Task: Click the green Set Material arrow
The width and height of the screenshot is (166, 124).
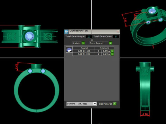Action: [115, 104]
